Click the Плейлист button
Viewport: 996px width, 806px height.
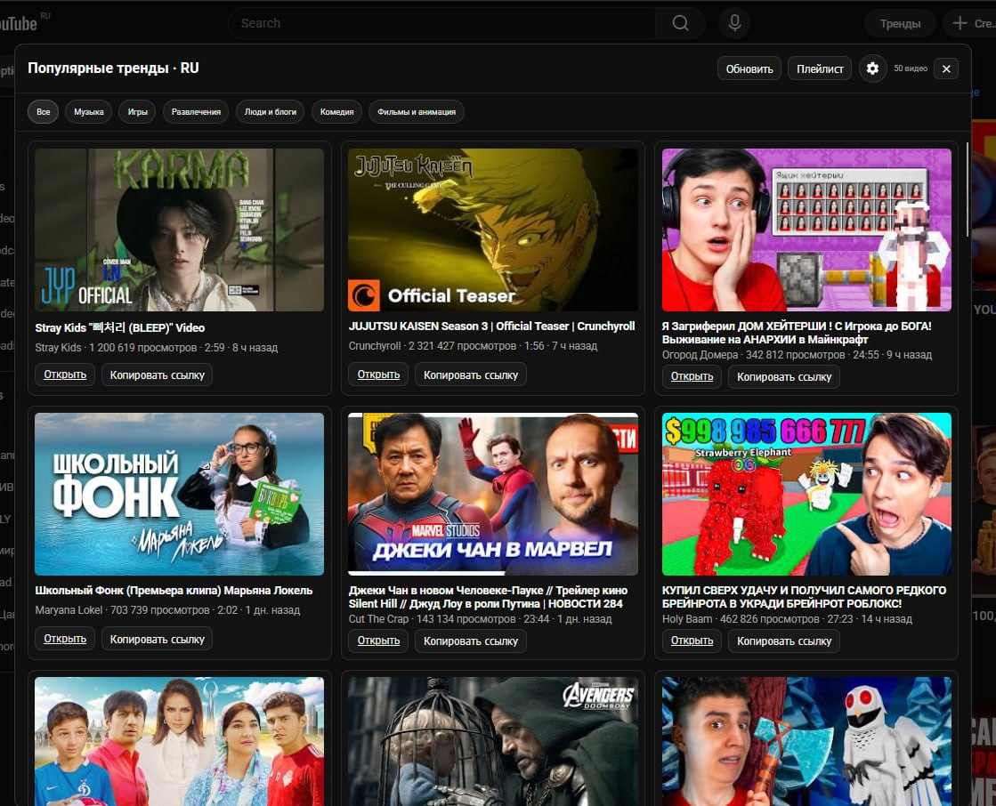tap(820, 69)
